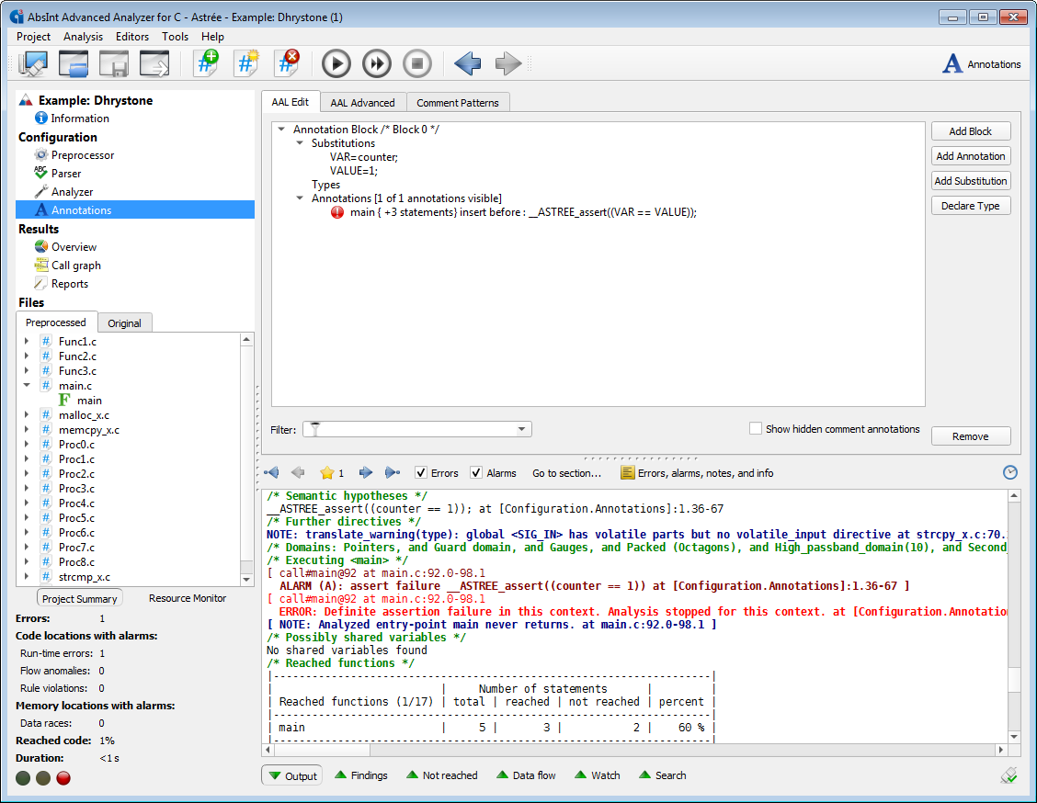Screen dimensions: 1037x803
Task: Open Information under Example: Dhrystone
Action: pos(80,119)
